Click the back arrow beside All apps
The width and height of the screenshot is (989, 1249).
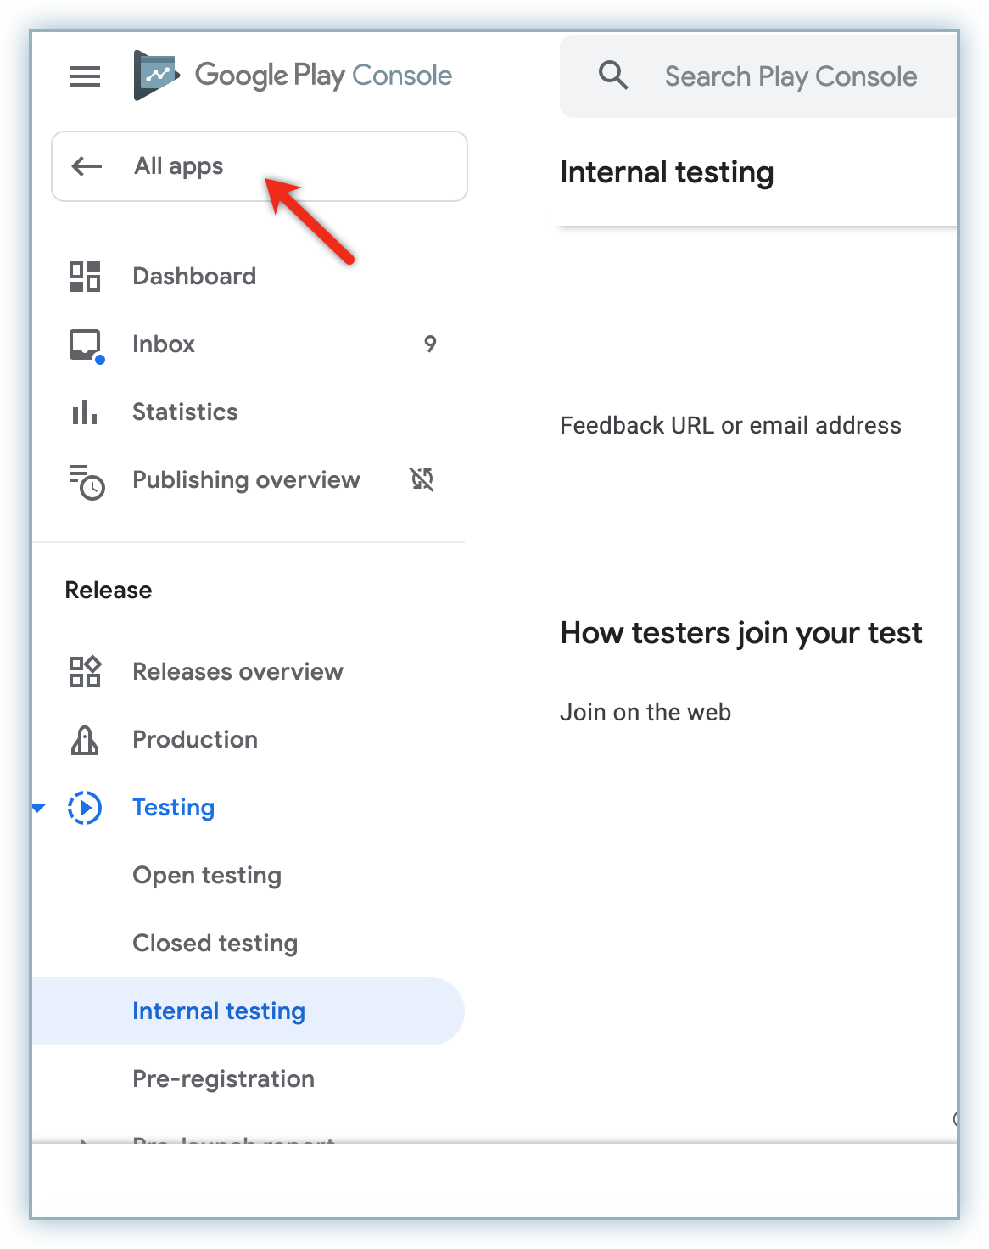pyautogui.click(x=87, y=166)
